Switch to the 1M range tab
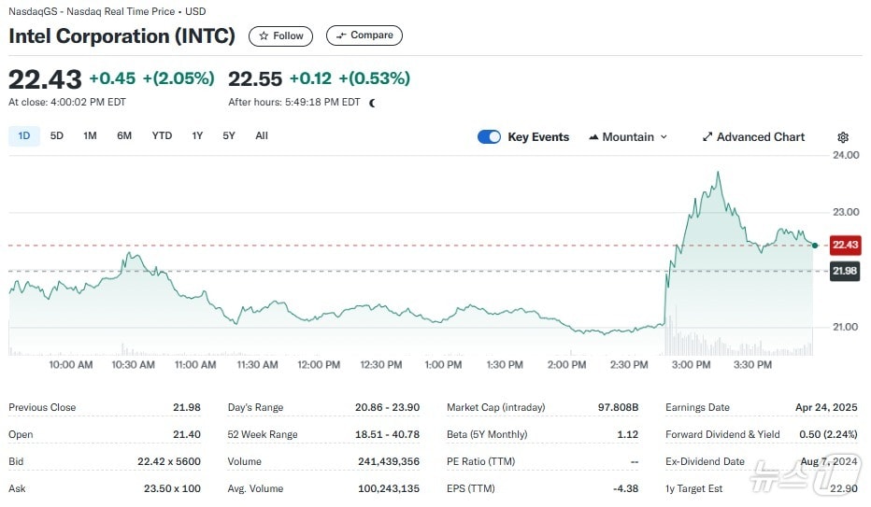This screenshot has height=507, width=871. tap(90, 136)
